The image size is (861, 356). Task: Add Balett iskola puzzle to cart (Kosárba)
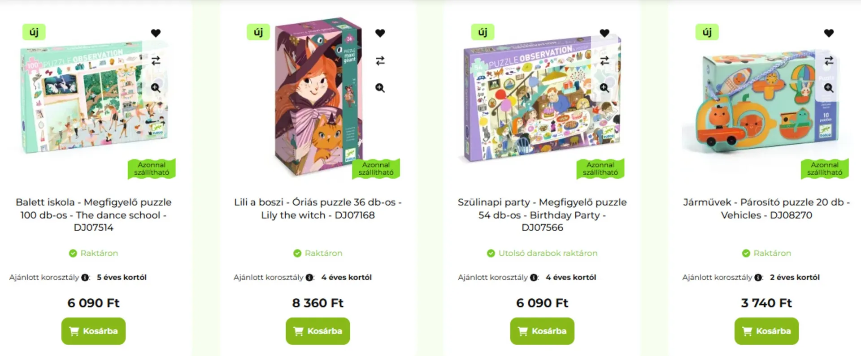pos(93,331)
